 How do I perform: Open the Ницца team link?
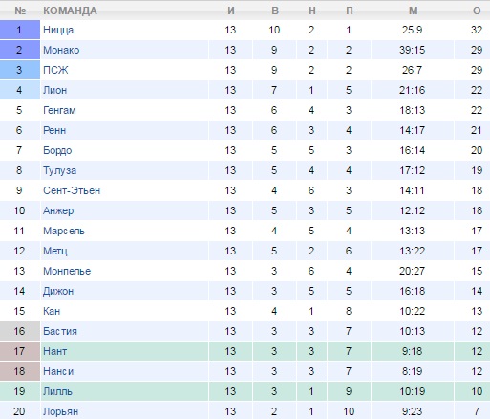[58, 30]
